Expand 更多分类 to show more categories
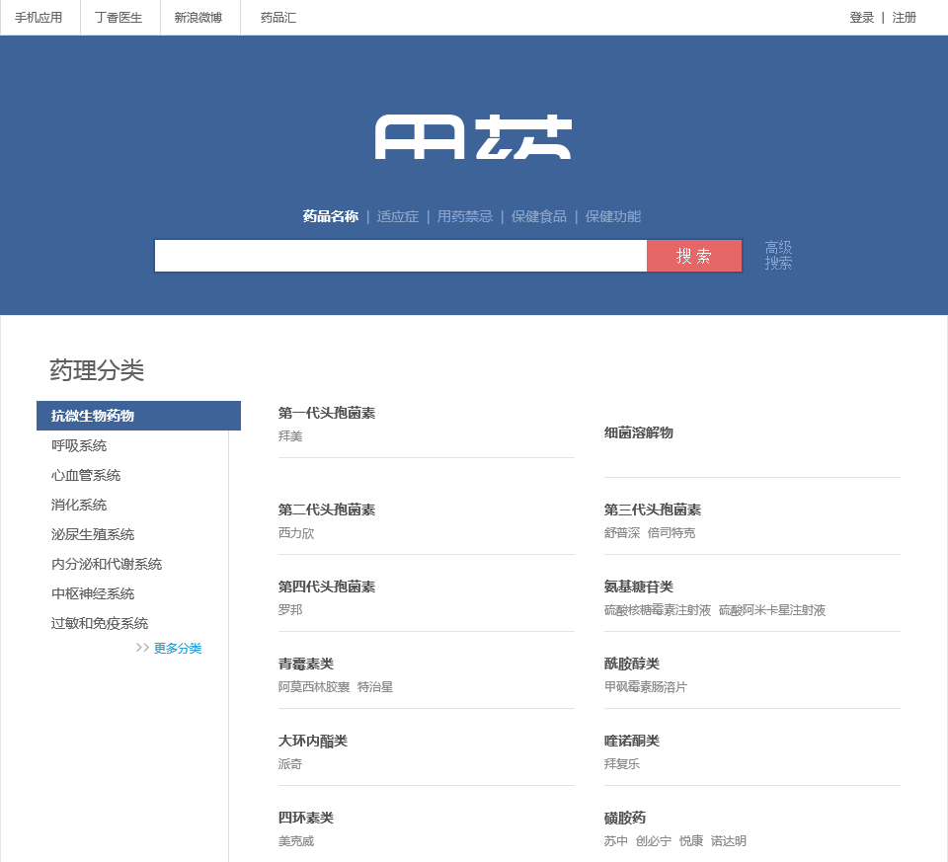This screenshot has height=862, width=948. click(x=177, y=648)
